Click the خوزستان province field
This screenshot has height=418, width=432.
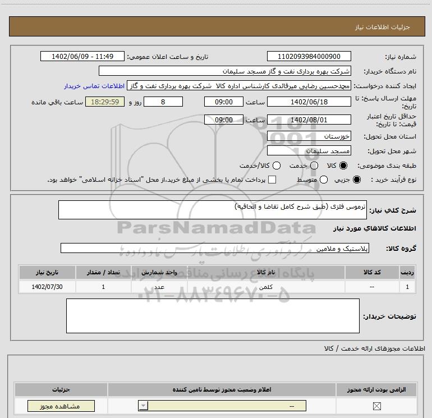(309, 136)
